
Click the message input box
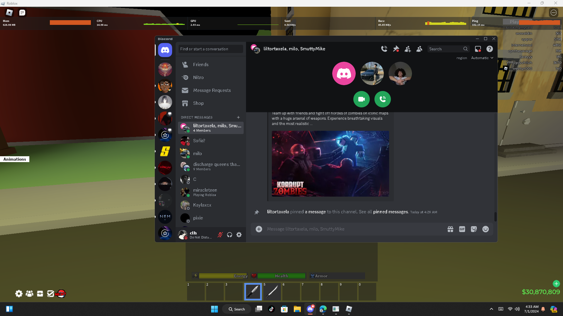point(355,229)
